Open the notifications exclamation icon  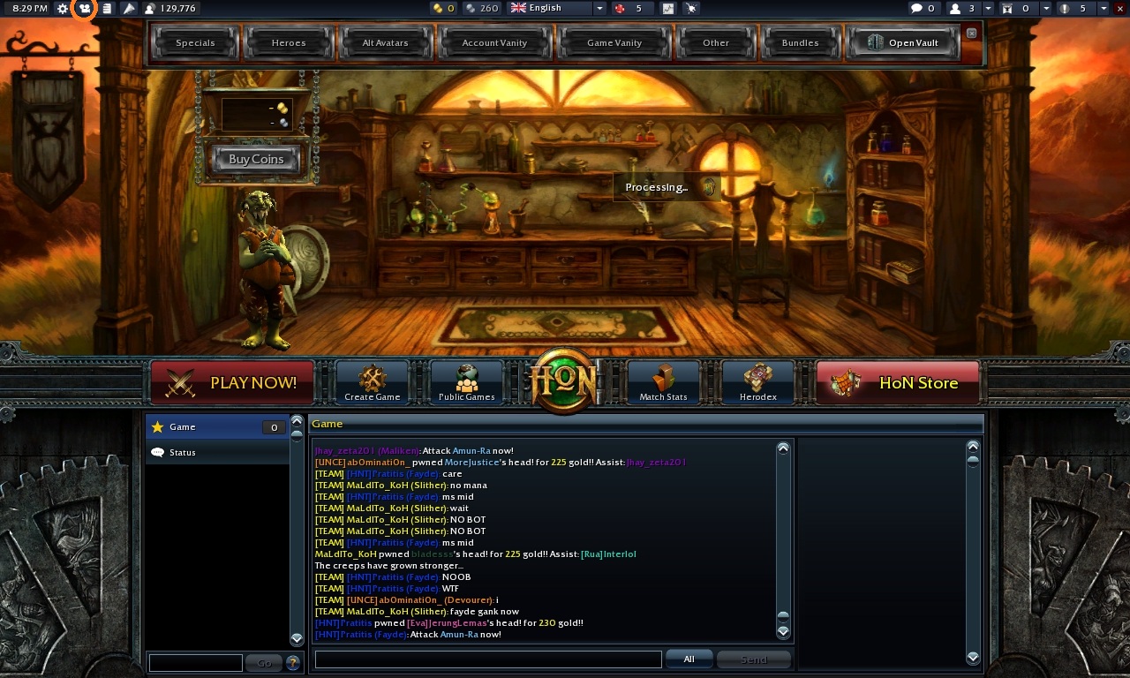(x=1073, y=8)
